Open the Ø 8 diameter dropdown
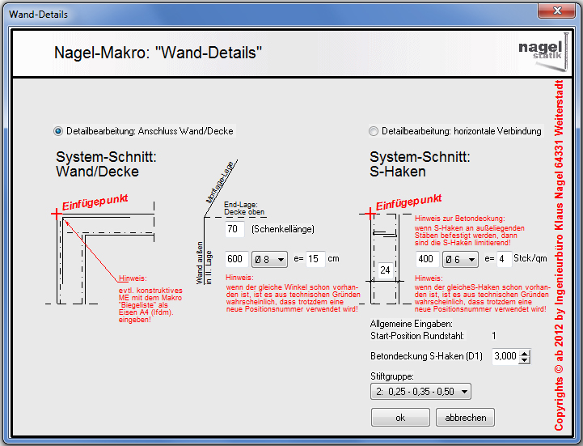The image size is (583, 446). (x=269, y=259)
